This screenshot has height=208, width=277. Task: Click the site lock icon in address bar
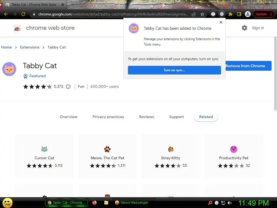(34, 14)
